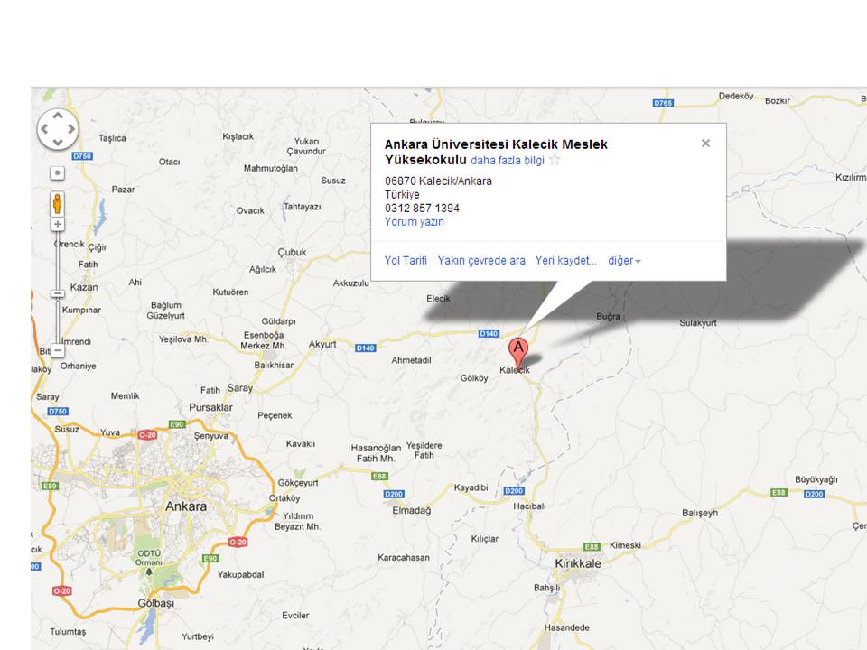
Task: Click the 'Bahşılı' map label
Action: (x=547, y=588)
